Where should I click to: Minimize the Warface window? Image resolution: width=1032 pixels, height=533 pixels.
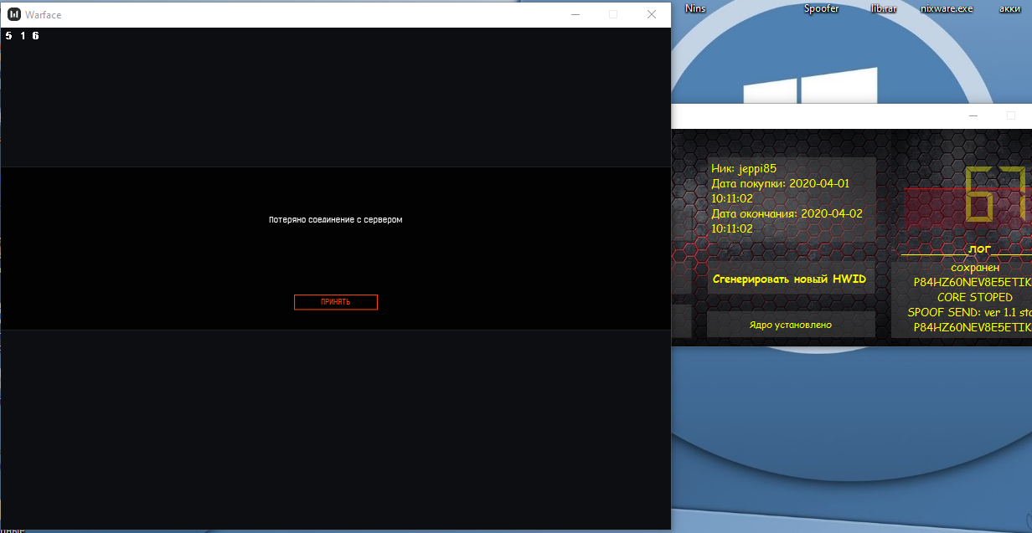point(575,14)
